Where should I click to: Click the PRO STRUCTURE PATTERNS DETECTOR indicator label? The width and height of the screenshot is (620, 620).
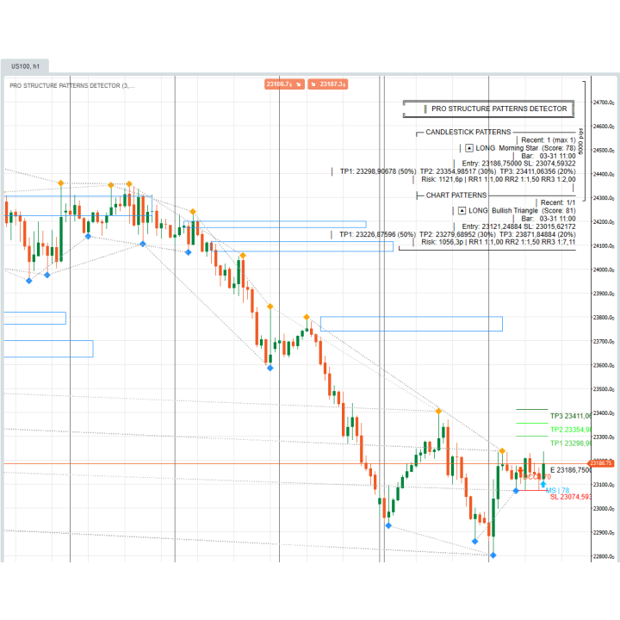pyautogui.click(x=72, y=85)
